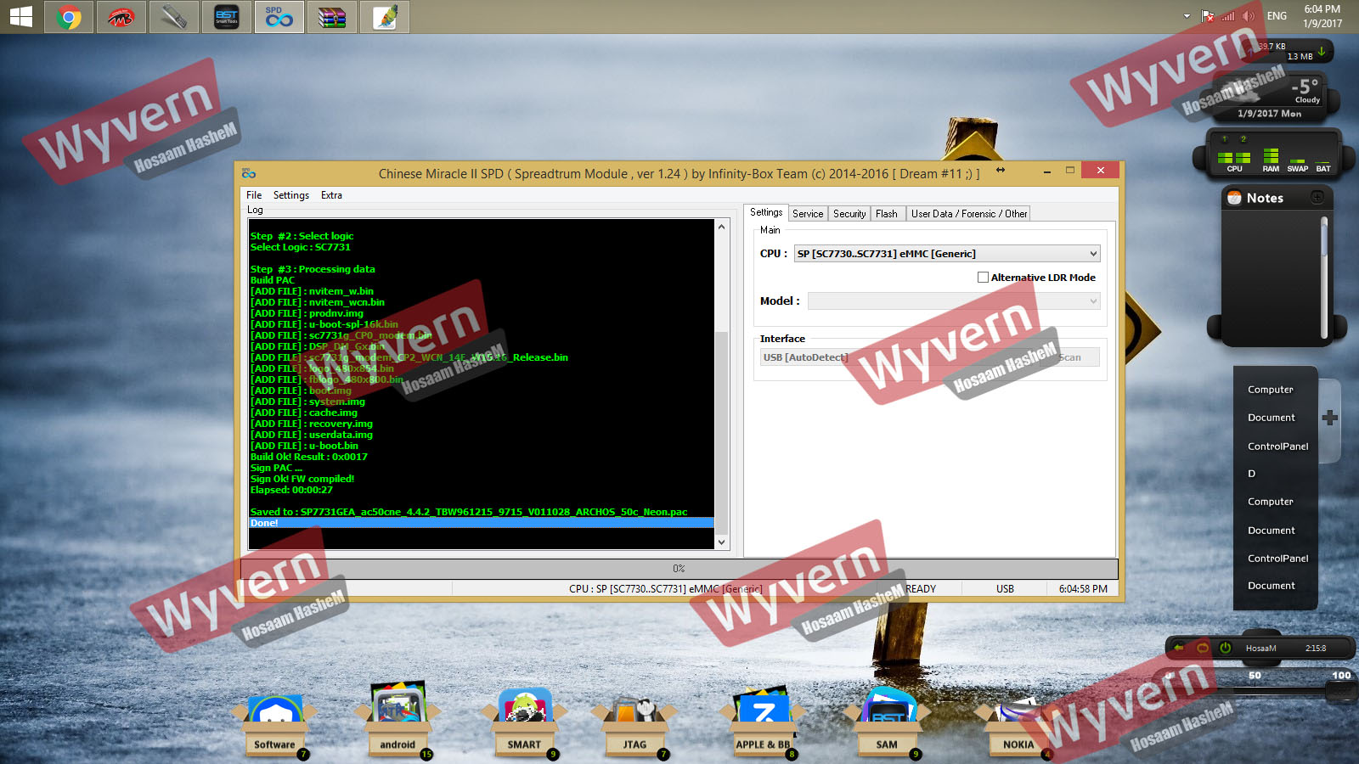
Task: Enable Alternative LDR Mode checkbox
Action: (983, 278)
